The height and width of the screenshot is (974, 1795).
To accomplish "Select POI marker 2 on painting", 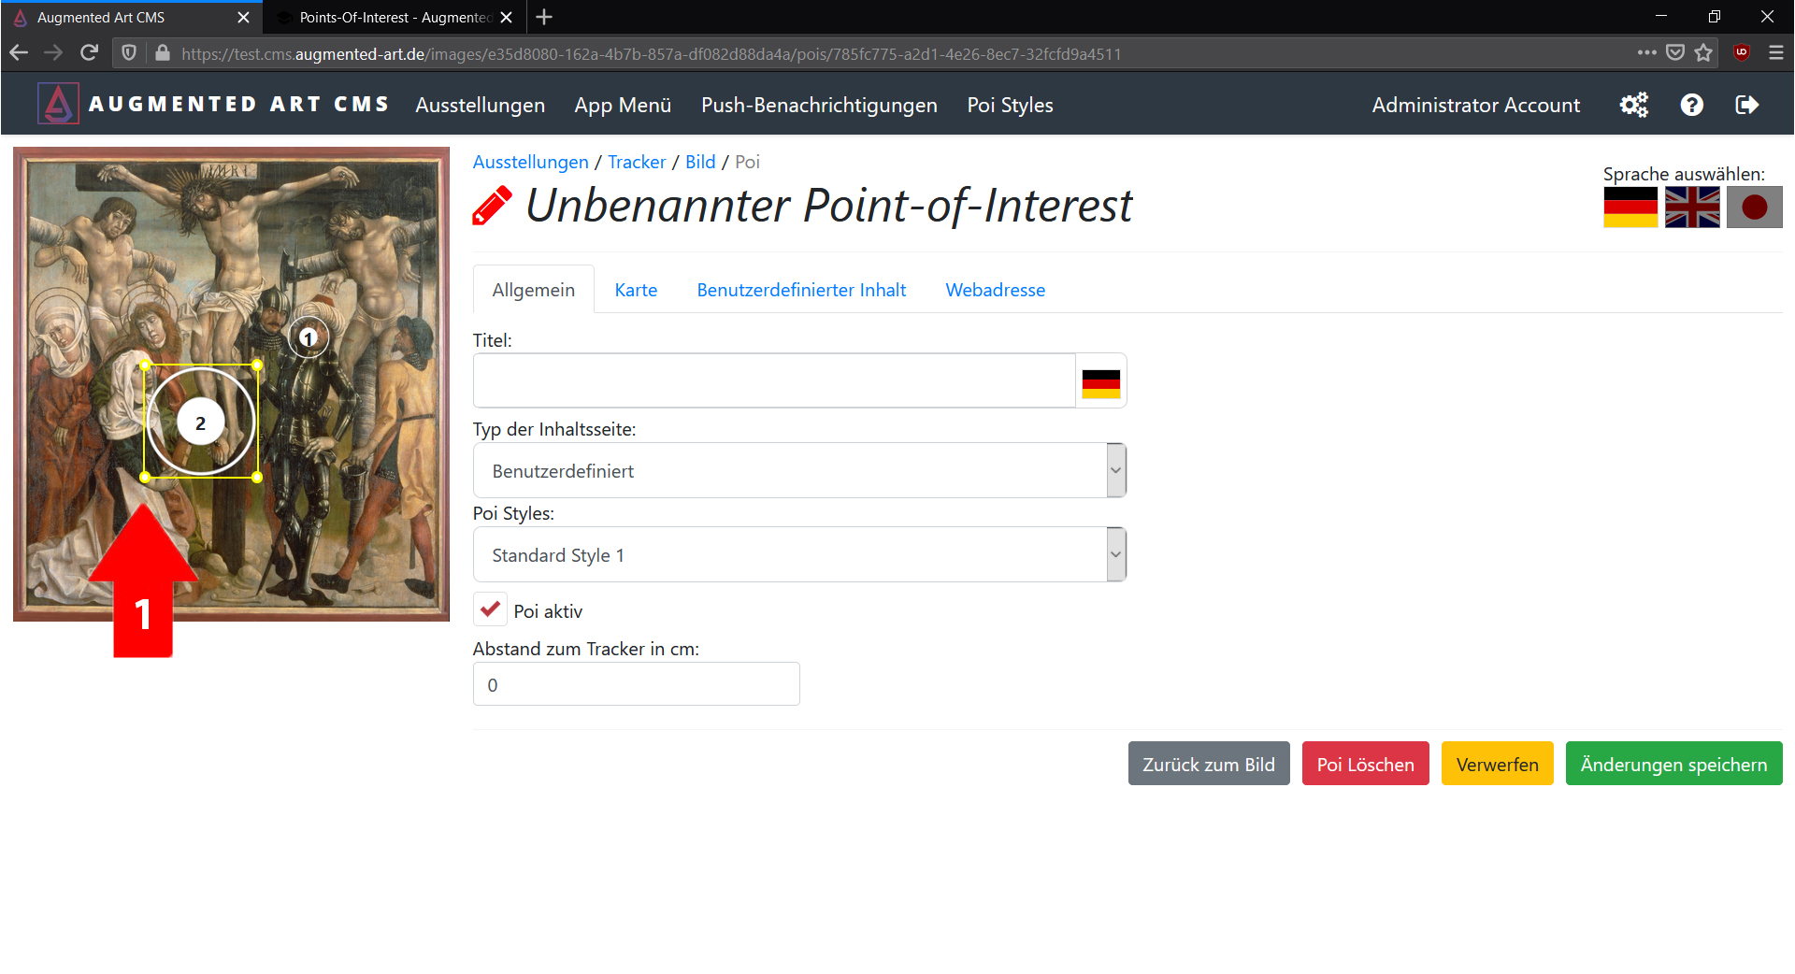I will pyautogui.click(x=200, y=423).
